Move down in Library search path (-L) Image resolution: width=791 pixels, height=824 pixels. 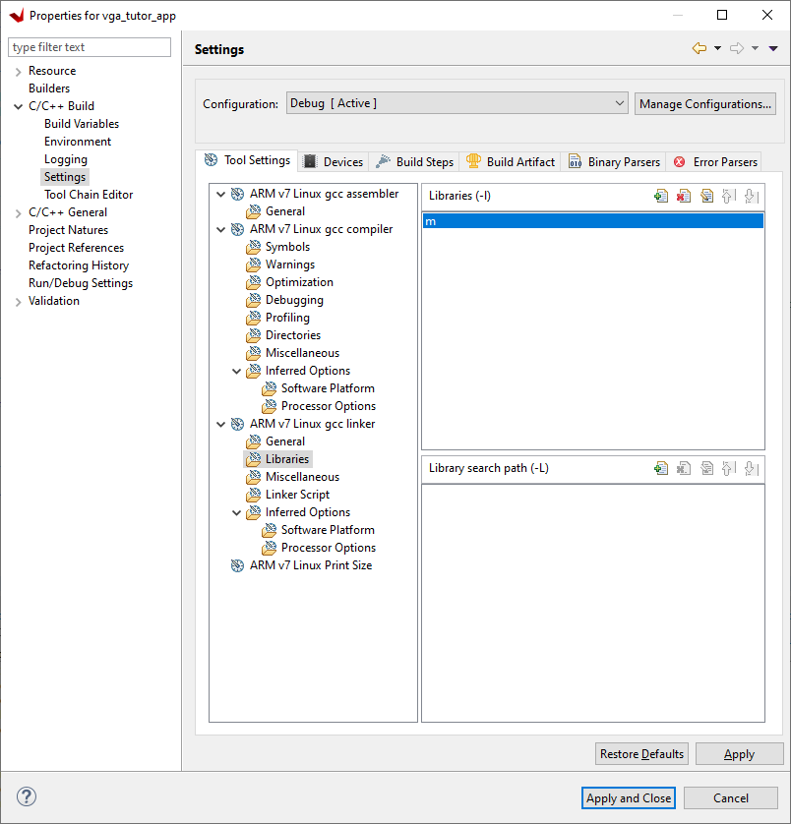point(752,468)
